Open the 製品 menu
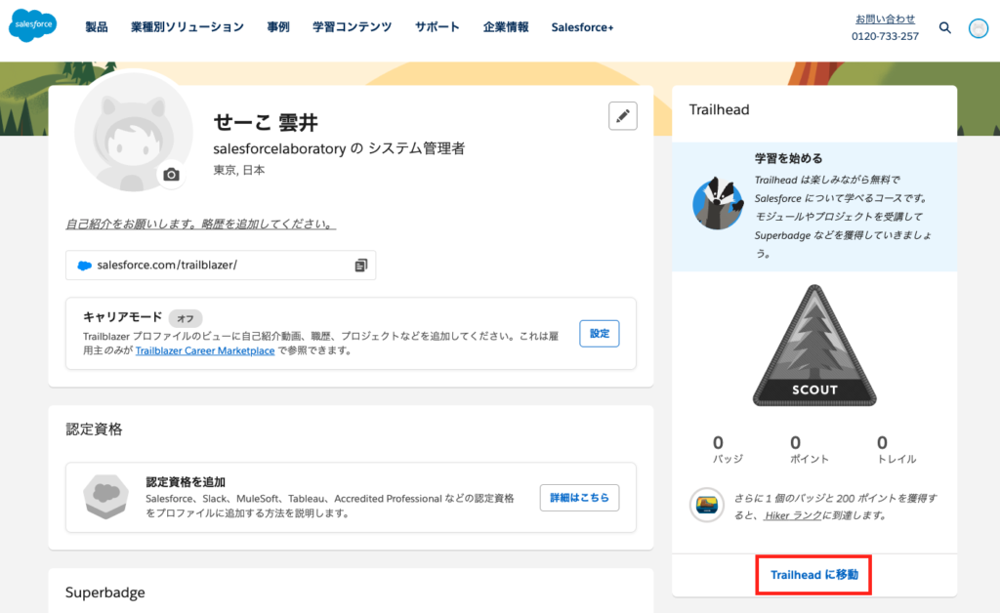Viewport: 1000px width, 613px height. 97,26
